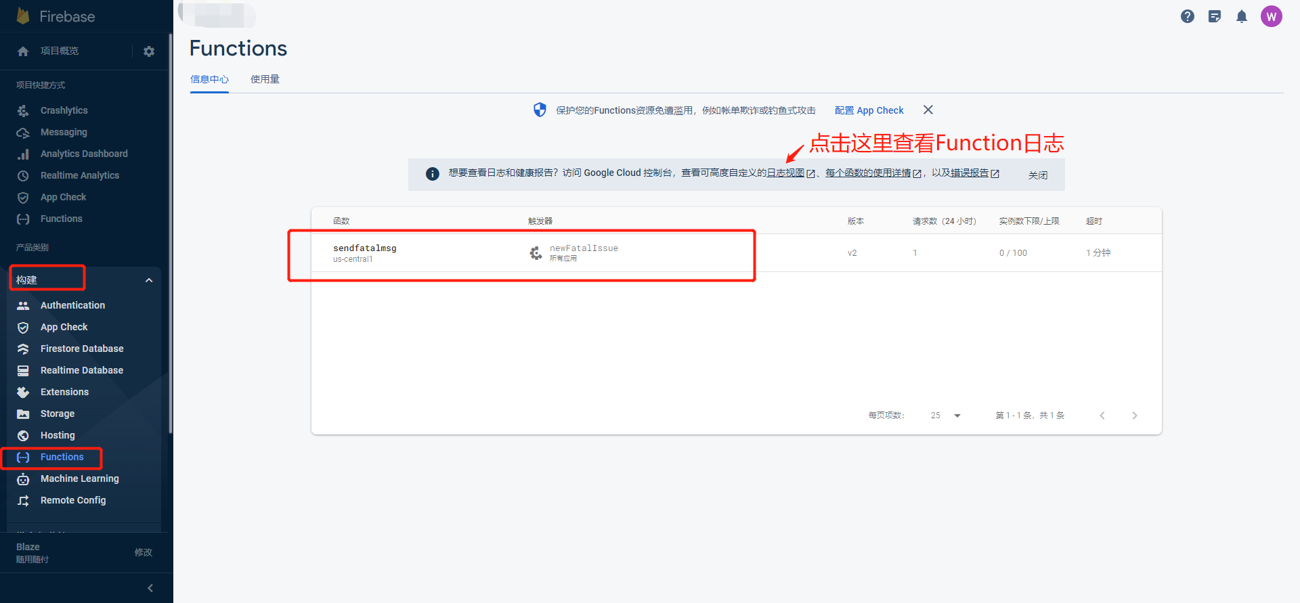Switch to the 信息中心 tab
The image size is (1300, 603).
pyautogui.click(x=209, y=79)
